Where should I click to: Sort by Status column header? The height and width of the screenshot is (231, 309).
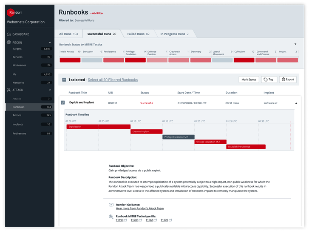tap(145, 92)
